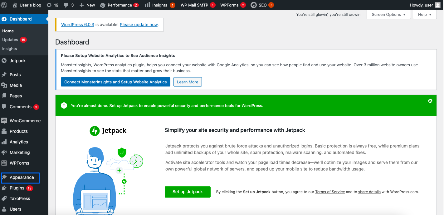Image resolution: width=444 pixels, height=215 pixels.
Task: Click the Posts pushpin icon
Action: click(x=4, y=75)
